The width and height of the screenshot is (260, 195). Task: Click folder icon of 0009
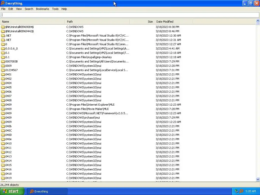(x=3, y=66)
